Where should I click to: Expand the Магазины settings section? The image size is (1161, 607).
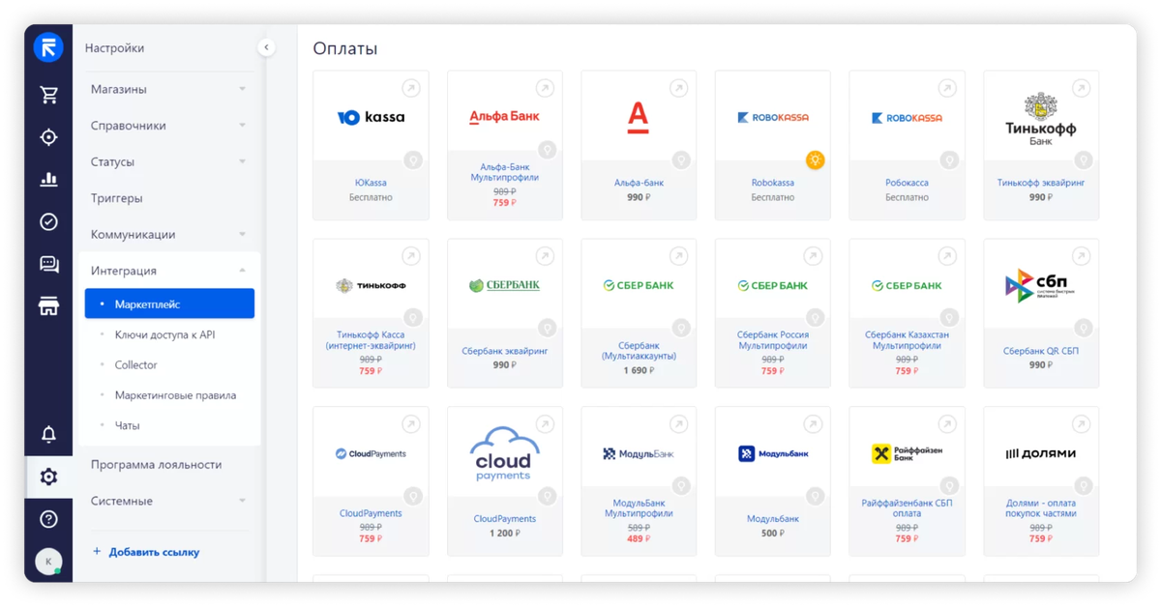click(x=168, y=89)
